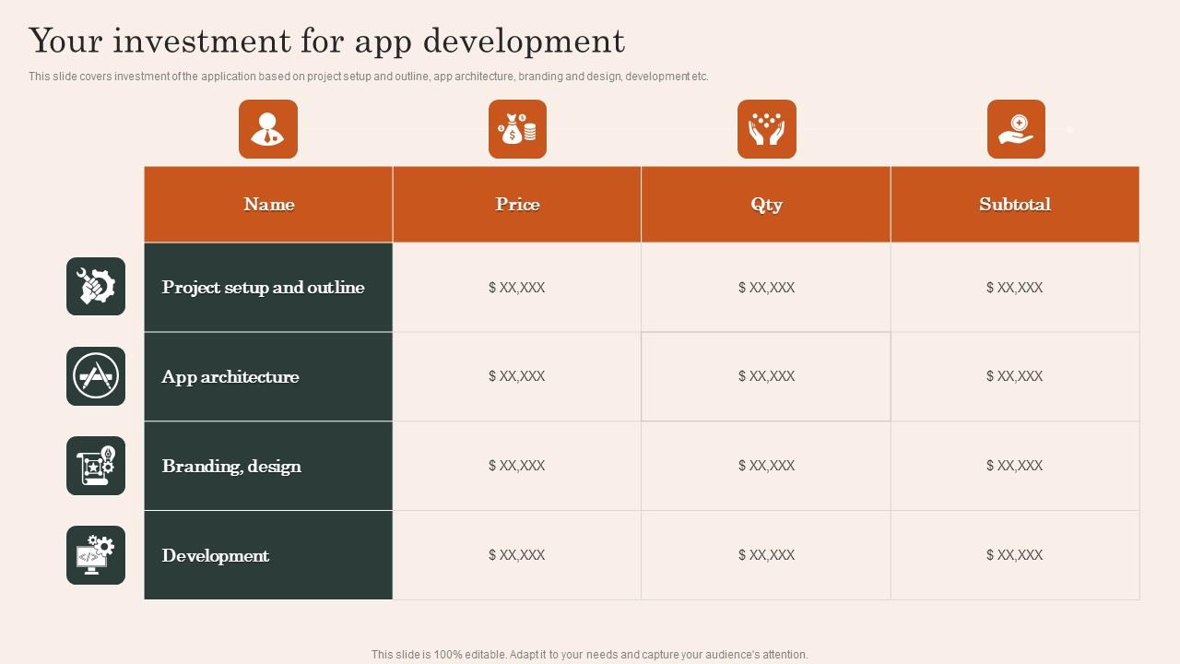Click the Price column header
The image size is (1180, 664).
point(517,205)
